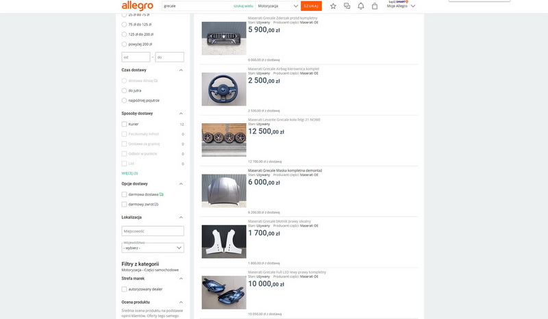Open listing Maserati Grecale błotnik prawy idealny
Image resolution: width=548 pixels, height=319 pixels.
pos(279,221)
